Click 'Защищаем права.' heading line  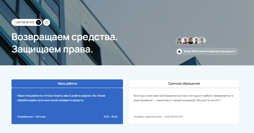point(52,49)
